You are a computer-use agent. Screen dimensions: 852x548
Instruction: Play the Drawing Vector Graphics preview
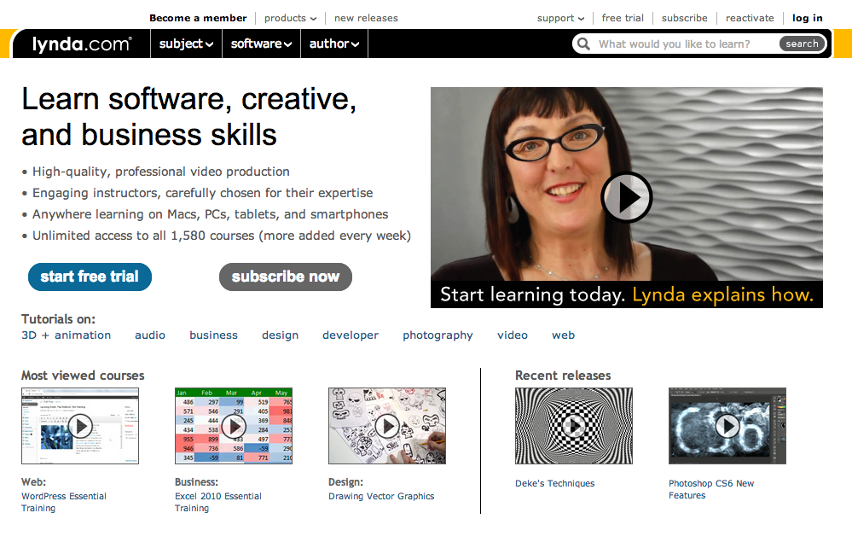[x=387, y=426]
